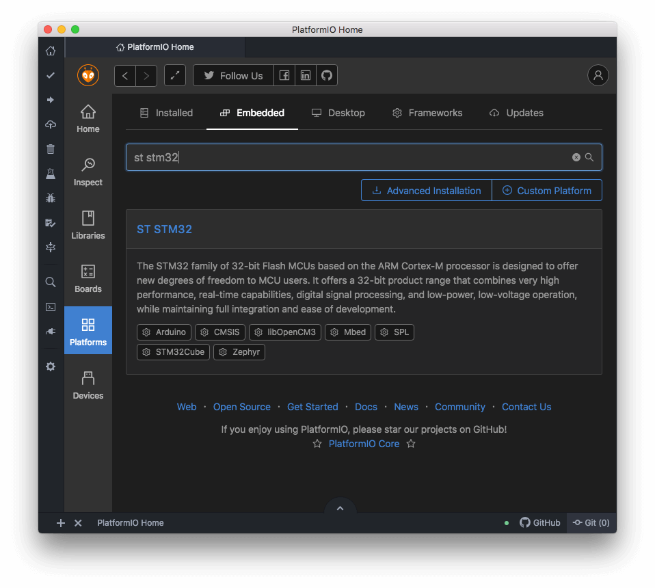Open the user account profile icon
This screenshot has height=588, width=655.
598,76
